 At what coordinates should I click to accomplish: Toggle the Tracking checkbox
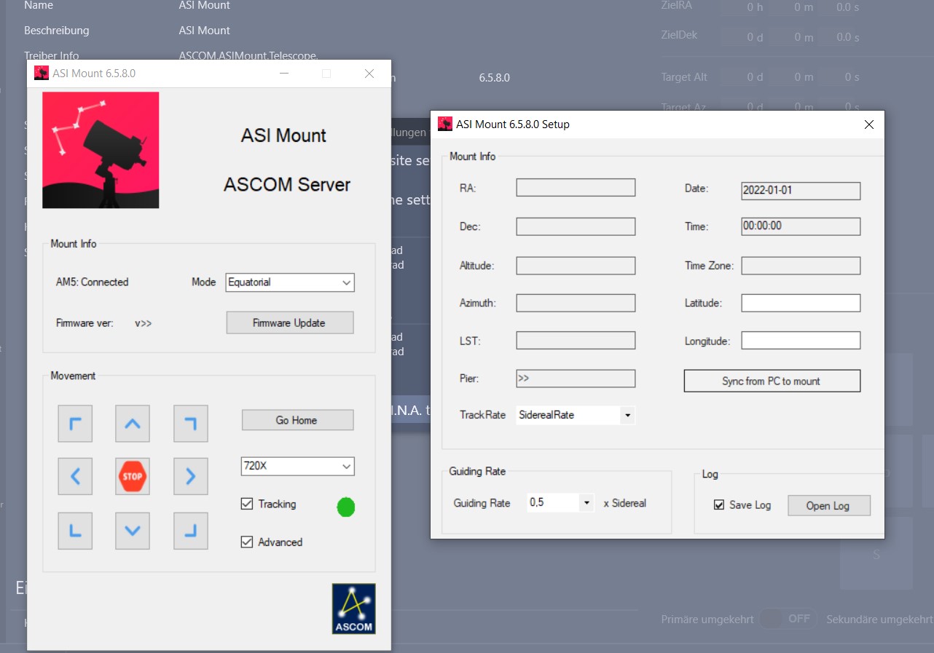tap(247, 504)
